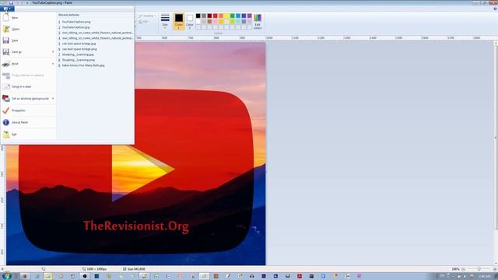Close the menu via the Paint button
This screenshot has width=498, height=280.
tap(7, 9)
